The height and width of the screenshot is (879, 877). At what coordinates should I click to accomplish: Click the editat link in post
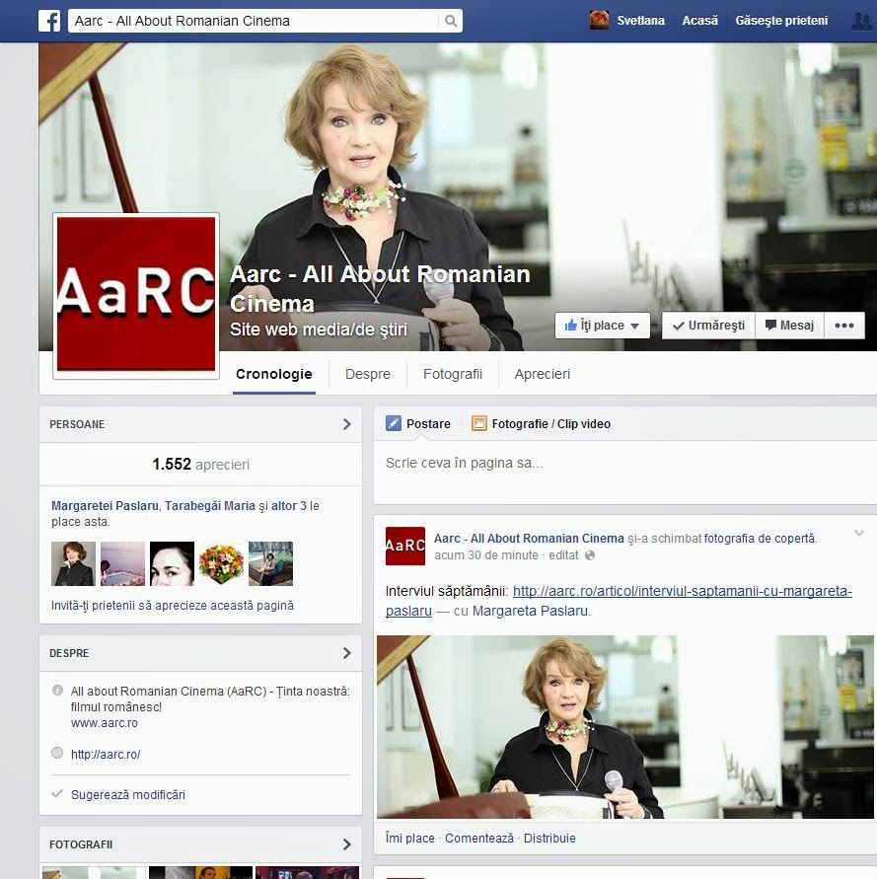pos(563,555)
